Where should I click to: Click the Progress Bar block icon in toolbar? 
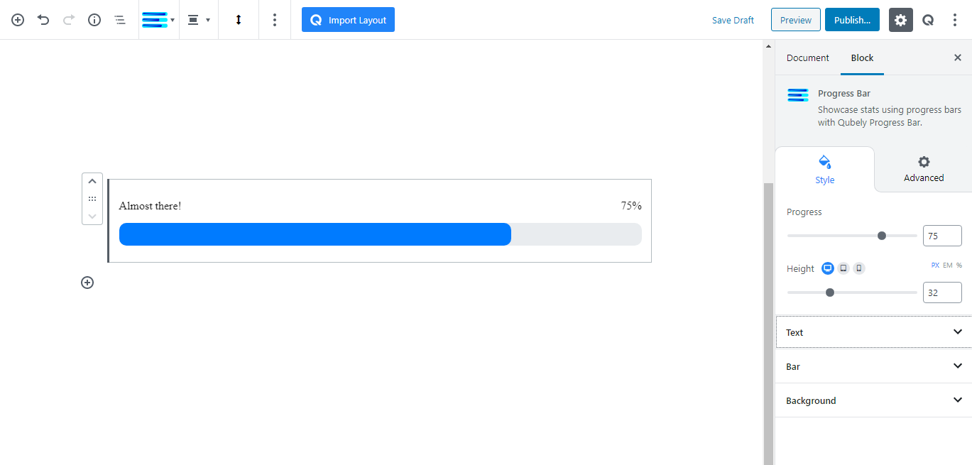pyautogui.click(x=155, y=19)
